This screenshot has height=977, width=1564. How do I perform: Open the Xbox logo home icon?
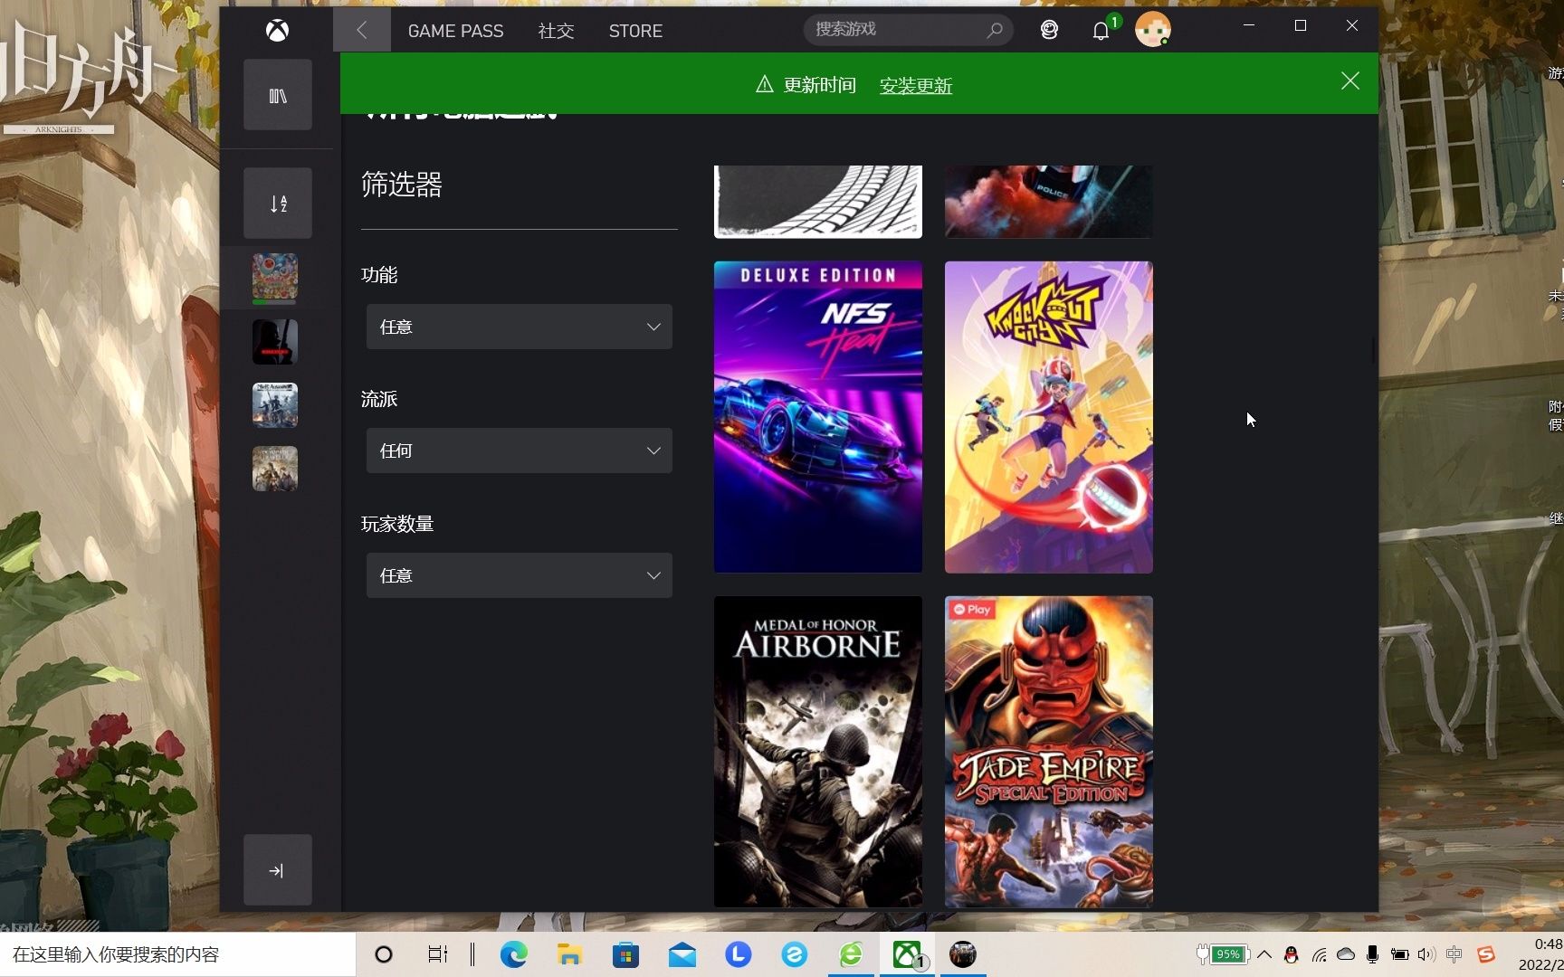pos(277,31)
